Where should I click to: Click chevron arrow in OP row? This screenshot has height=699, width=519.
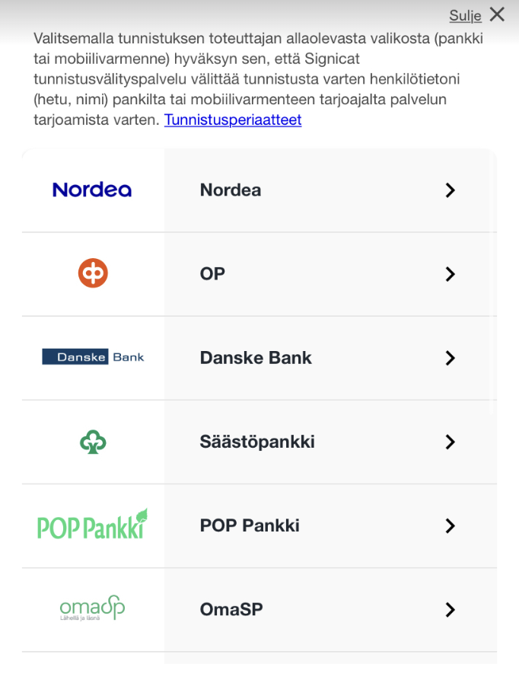click(450, 274)
